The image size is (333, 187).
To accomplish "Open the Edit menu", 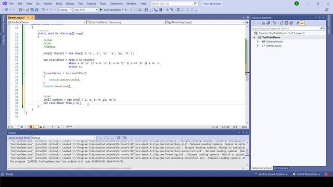I will click(20, 4).
